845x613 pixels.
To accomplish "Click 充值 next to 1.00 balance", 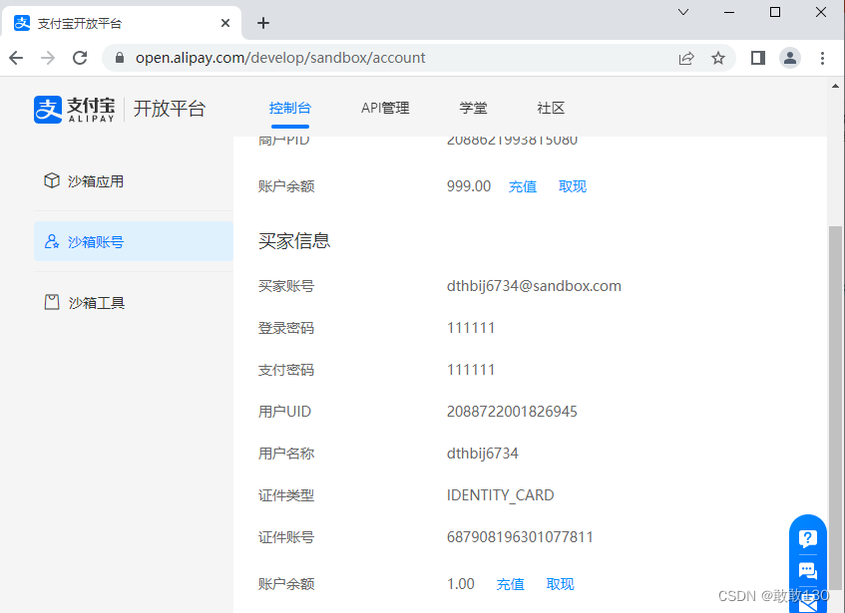I will [x=510, y=584].
